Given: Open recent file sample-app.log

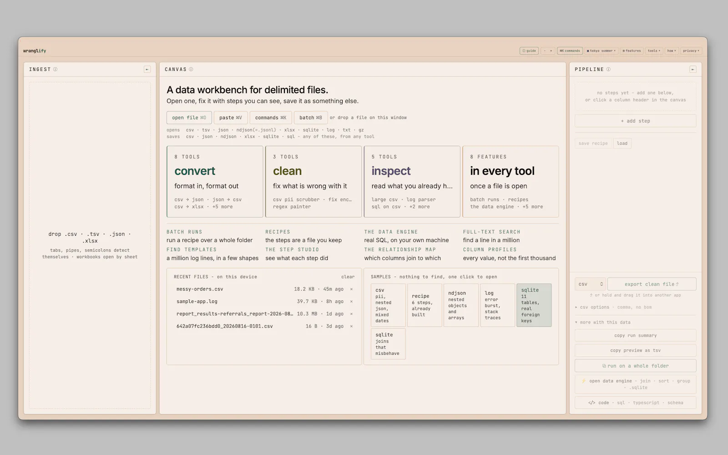Looking at the screenshot, I should 260,302.
